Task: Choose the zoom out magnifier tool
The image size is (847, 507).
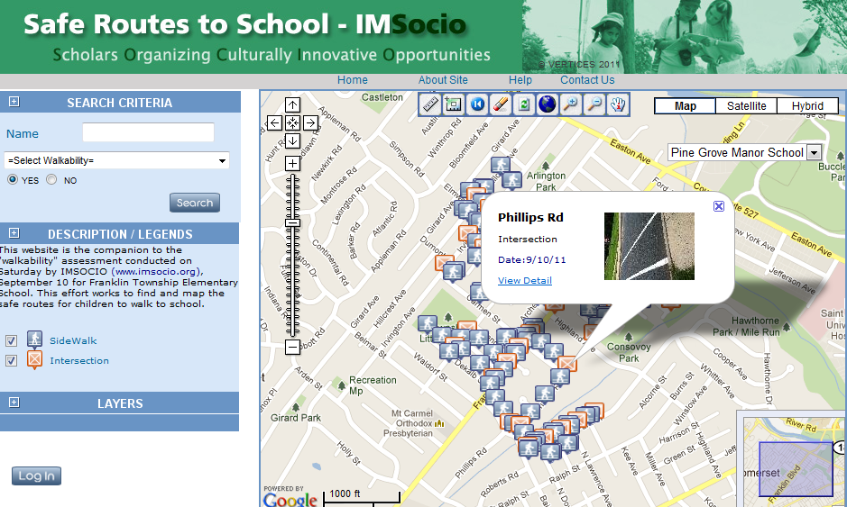Action: coord(594,104)
